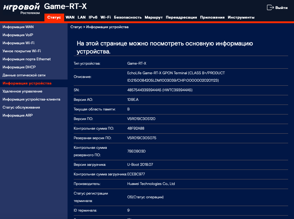Go to Умное покрытие Wi-Fi
Screen dimensions: 294x219
click(22, 51)
